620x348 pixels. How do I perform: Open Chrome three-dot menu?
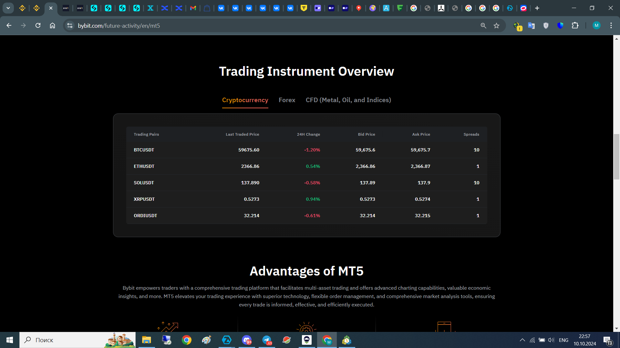[x=611, y=25]
